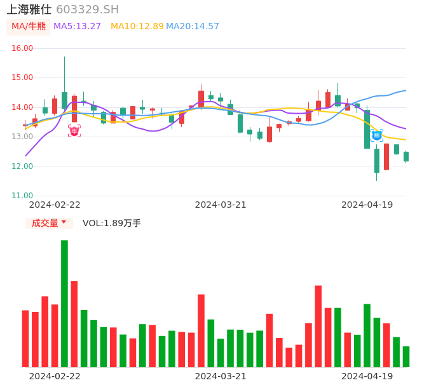Click the tall green candle with long upper wick
This screenshot has width=436, height=385.
(x=64, y=100)
